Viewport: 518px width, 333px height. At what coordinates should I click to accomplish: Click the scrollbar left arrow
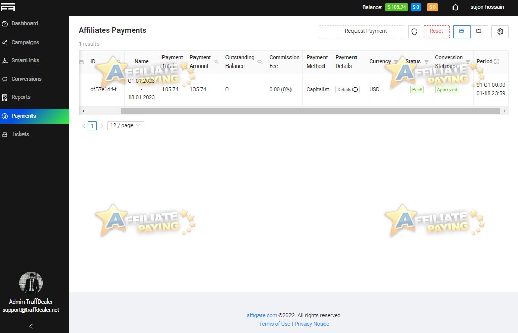coord(83,111)
